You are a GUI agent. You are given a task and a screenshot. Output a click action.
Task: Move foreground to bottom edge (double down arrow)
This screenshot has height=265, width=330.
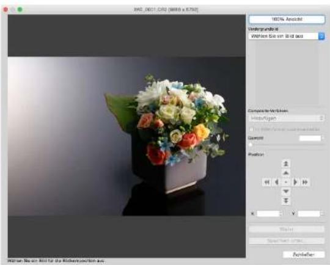pyautogui.click(x=286, y=201)
